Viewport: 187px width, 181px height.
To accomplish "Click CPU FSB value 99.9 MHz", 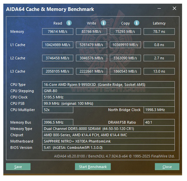I will point(108,103).
